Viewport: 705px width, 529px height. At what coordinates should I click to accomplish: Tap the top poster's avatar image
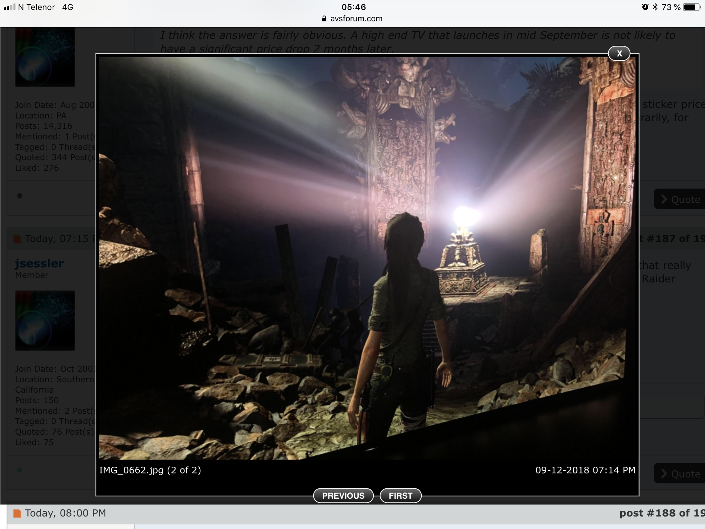45,57
